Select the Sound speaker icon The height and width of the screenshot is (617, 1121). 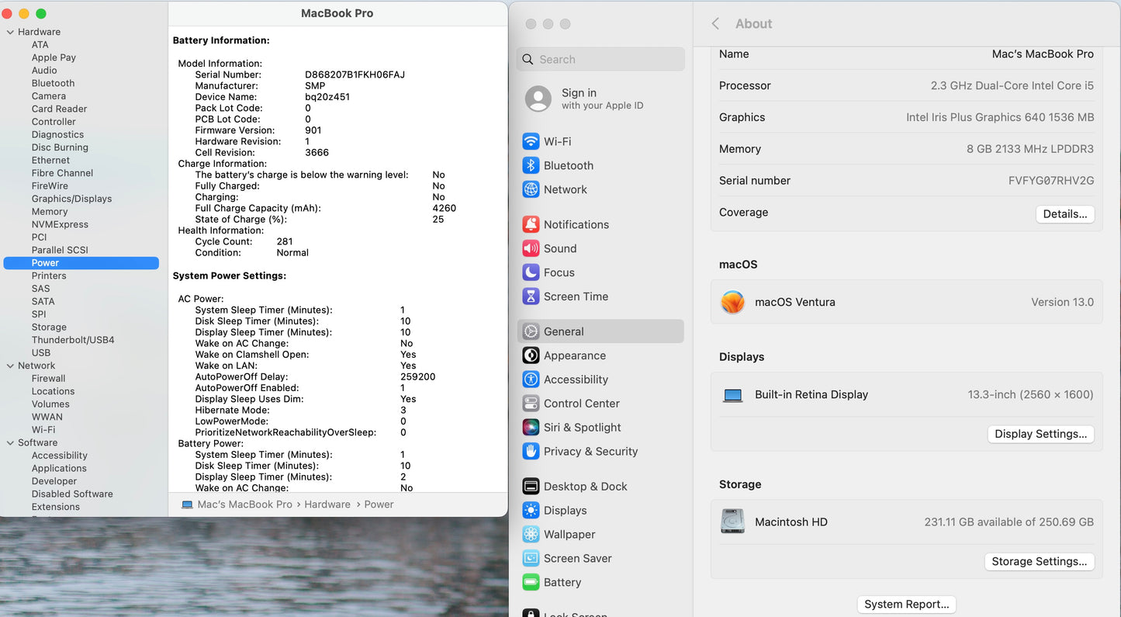tap(531, 248)
